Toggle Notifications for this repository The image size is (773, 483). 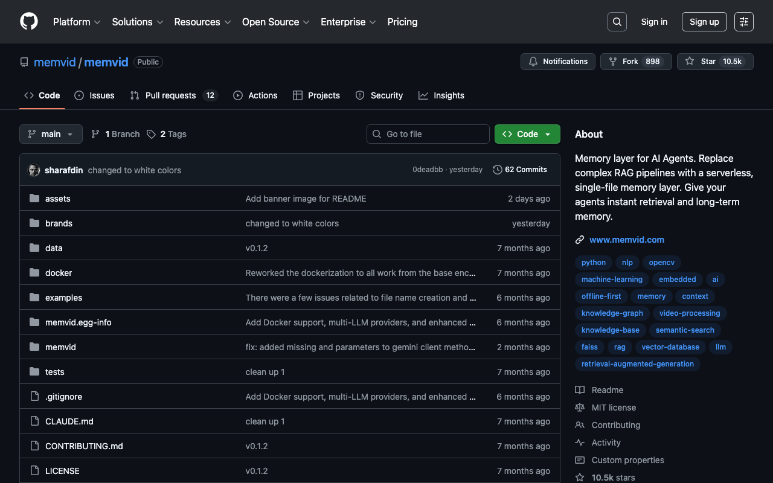tap(557, 62)
